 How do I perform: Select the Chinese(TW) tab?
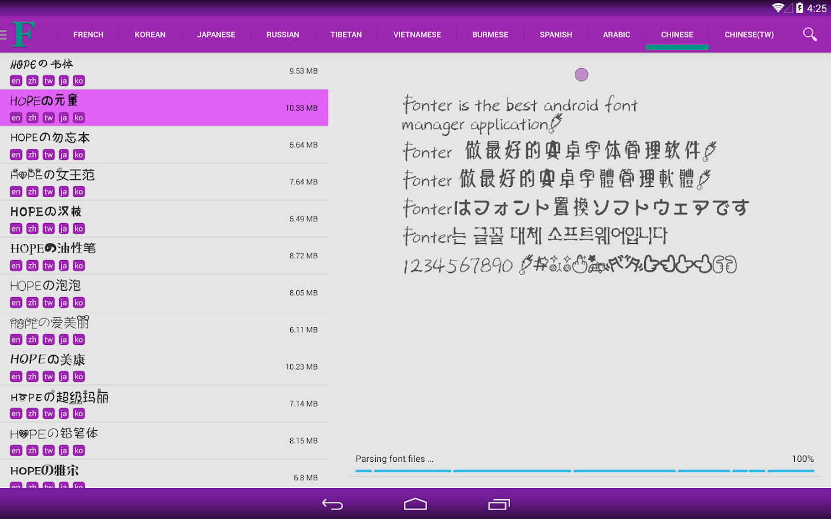(749, 35)
